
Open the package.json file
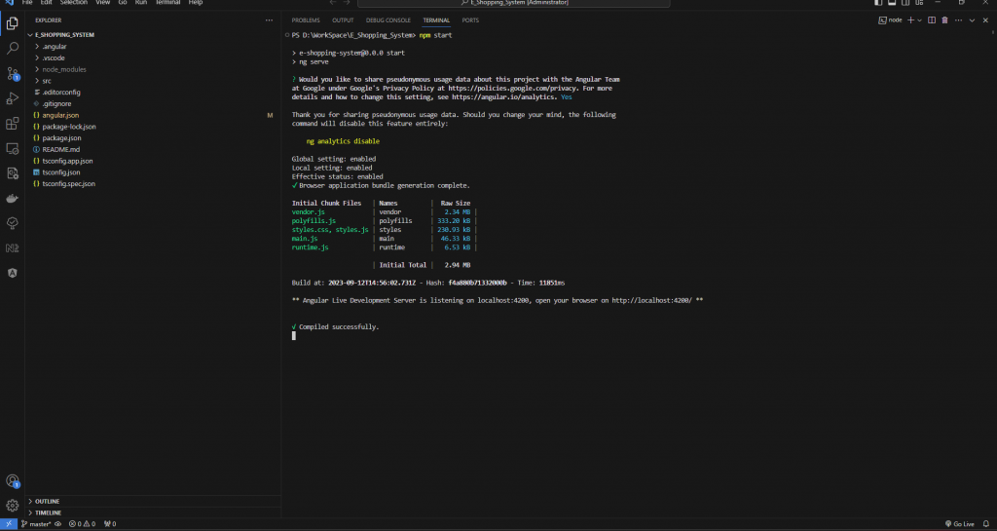(x=153, y=138)
